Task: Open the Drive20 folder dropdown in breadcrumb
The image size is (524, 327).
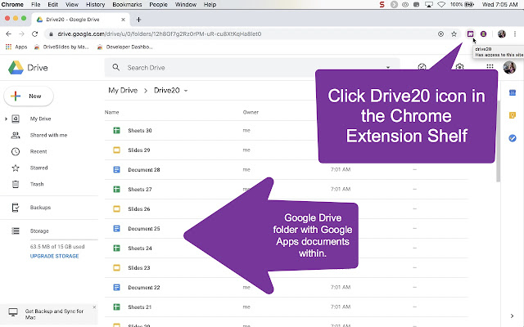Action: pyautogui.click(x=187, y=90)
